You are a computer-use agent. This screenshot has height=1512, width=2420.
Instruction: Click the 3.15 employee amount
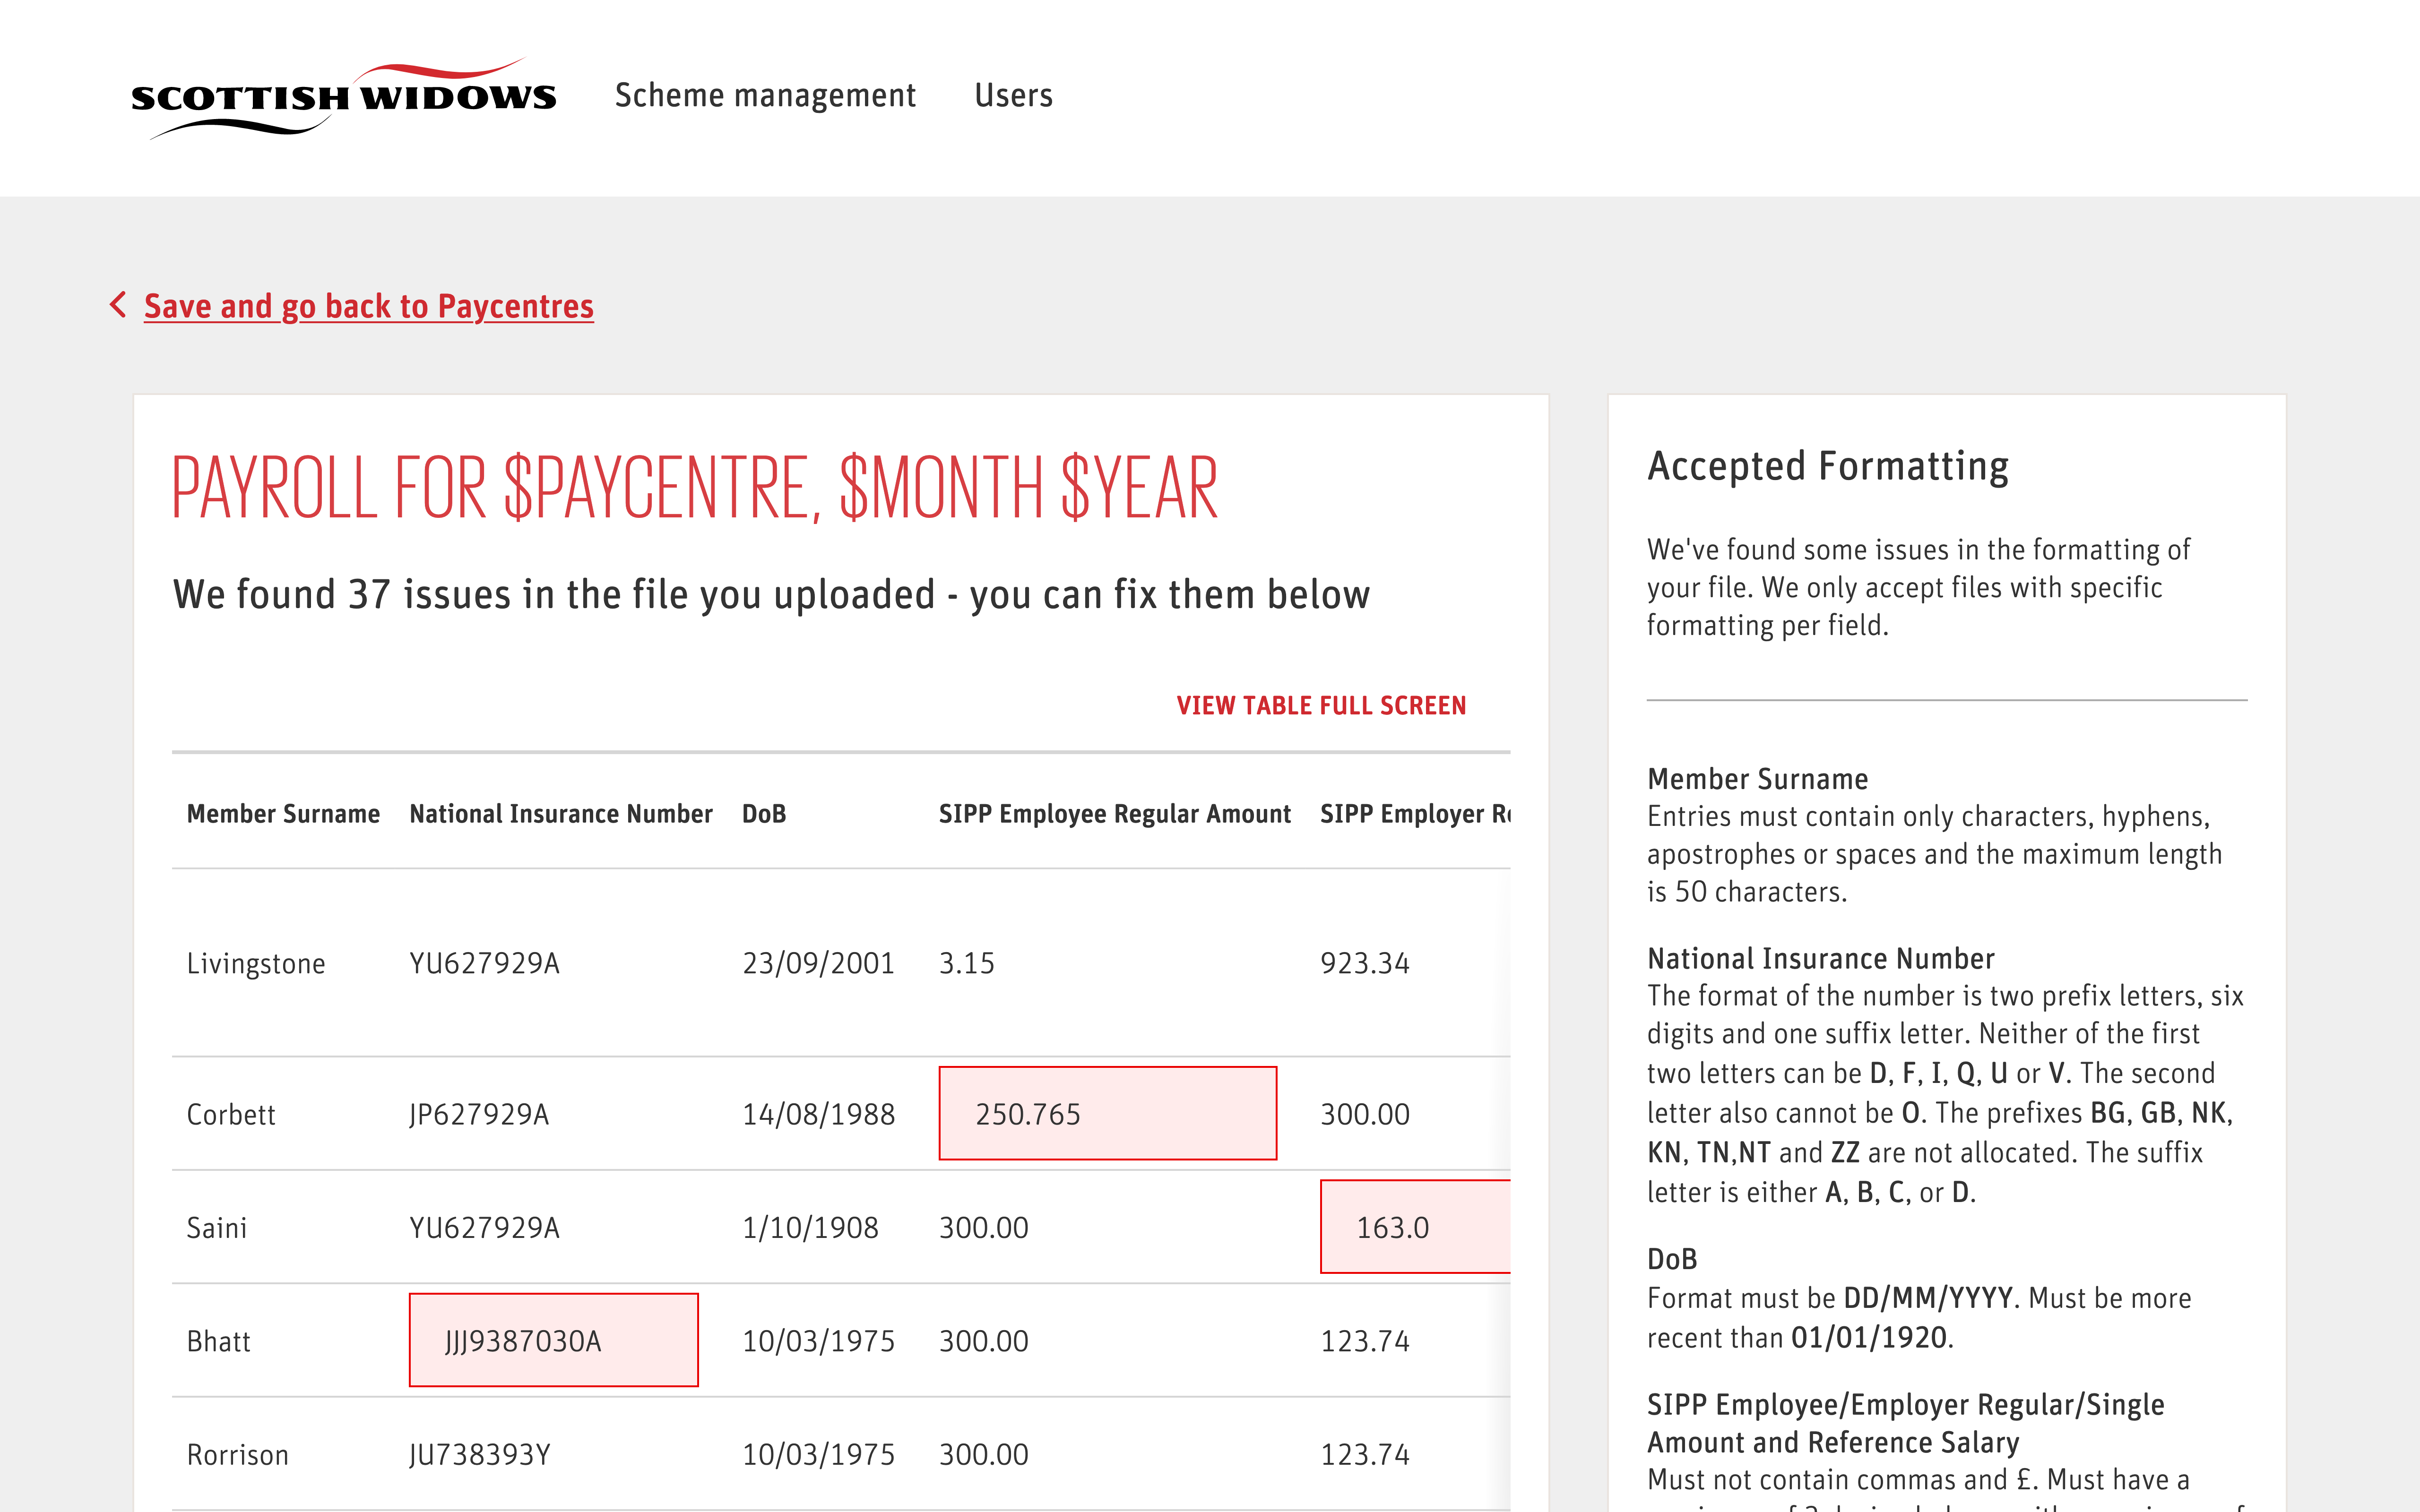pyautogui.click(x=966, y=963)
